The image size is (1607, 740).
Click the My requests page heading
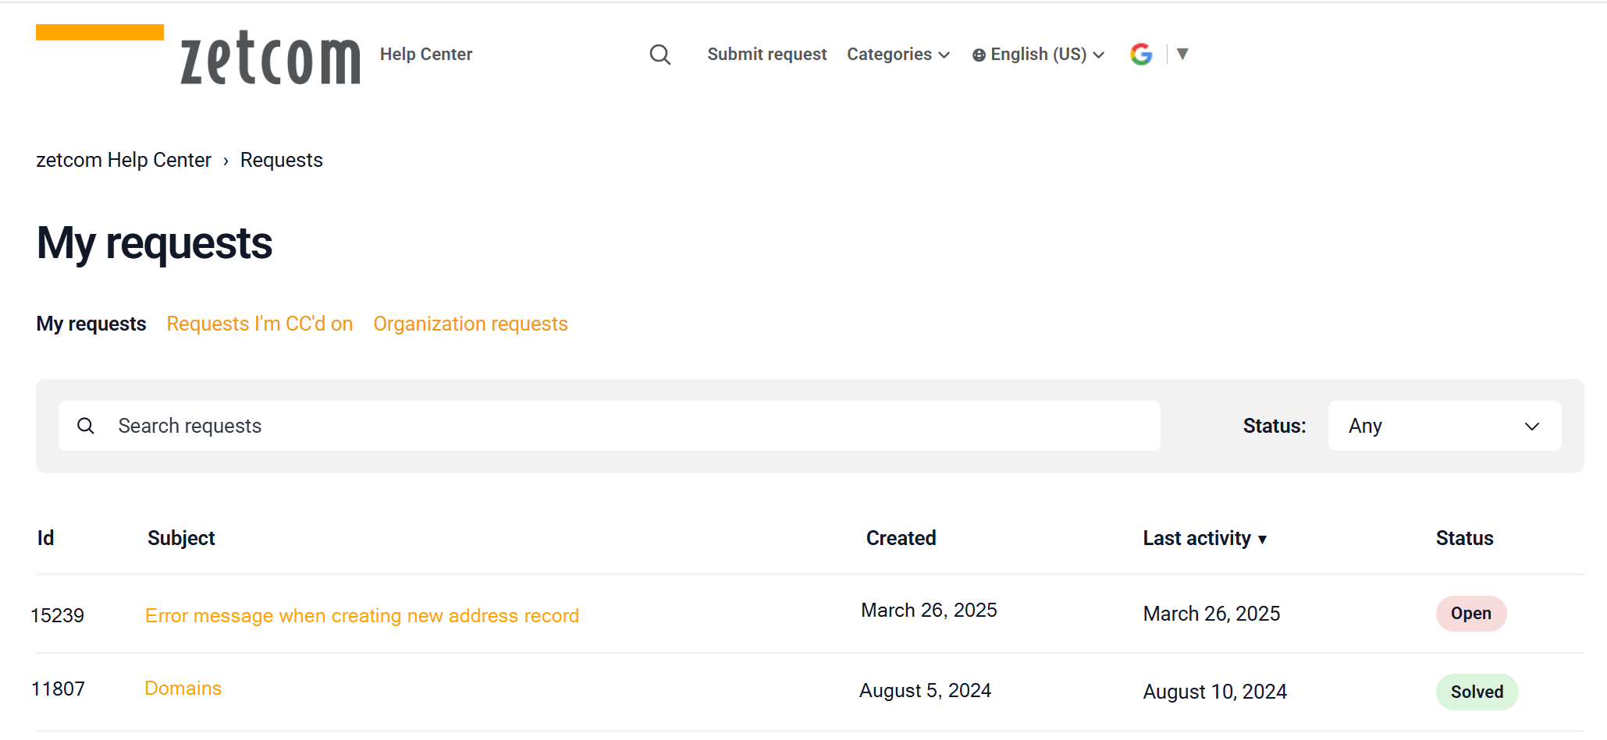[155, 243]
